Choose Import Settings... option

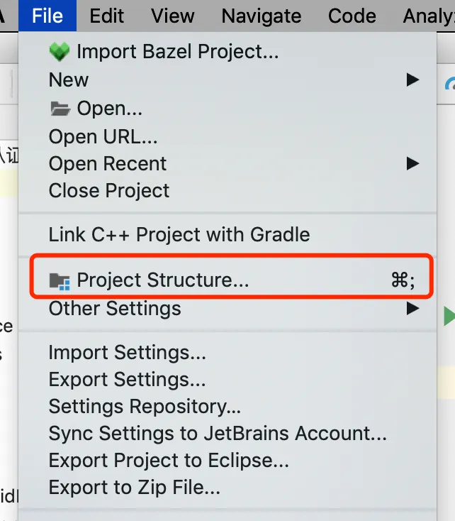coord(127,352)
